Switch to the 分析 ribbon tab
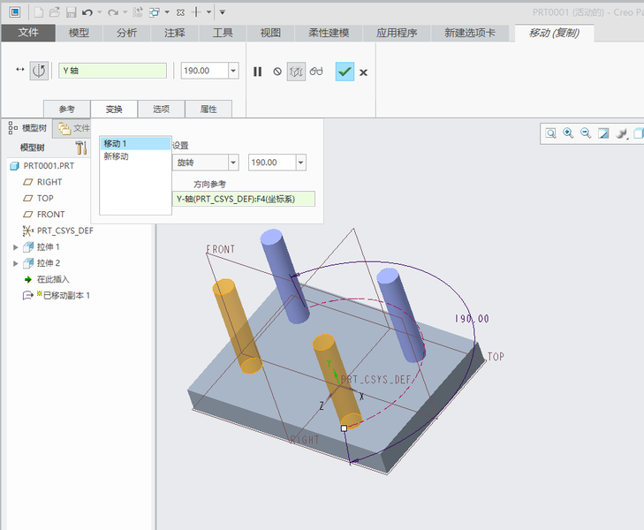Image resolution: width=644 pixels, height=530 pixels. pos(126,33)
